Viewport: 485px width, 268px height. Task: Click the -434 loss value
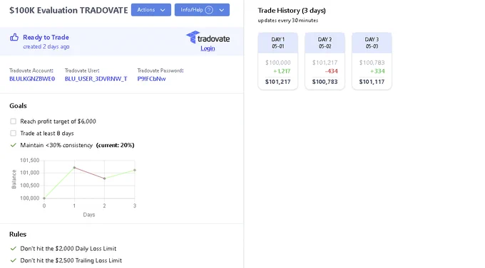[331, 71]
